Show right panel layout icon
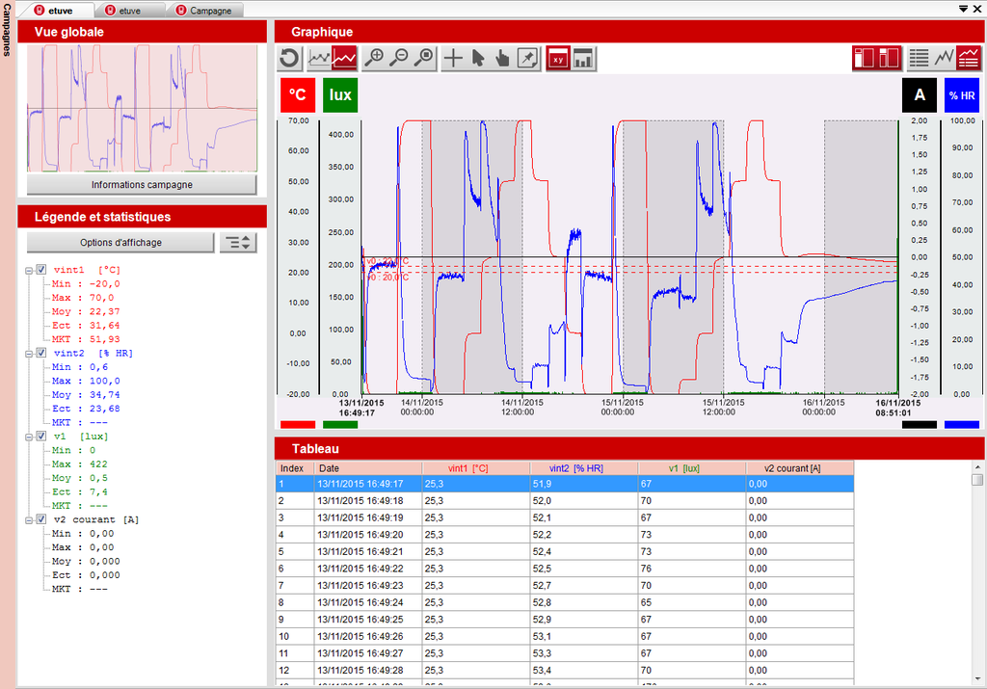The height and width of the screenshot is (689, 987). click(890, 58)
